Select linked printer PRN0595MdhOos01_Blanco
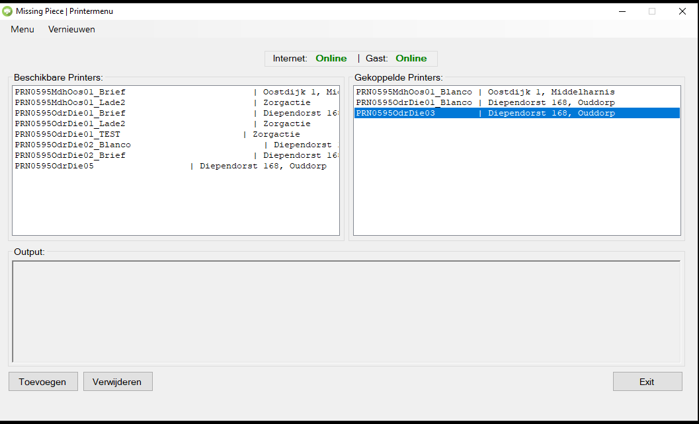This screenshot has height=424, width=699. (414, 92)
